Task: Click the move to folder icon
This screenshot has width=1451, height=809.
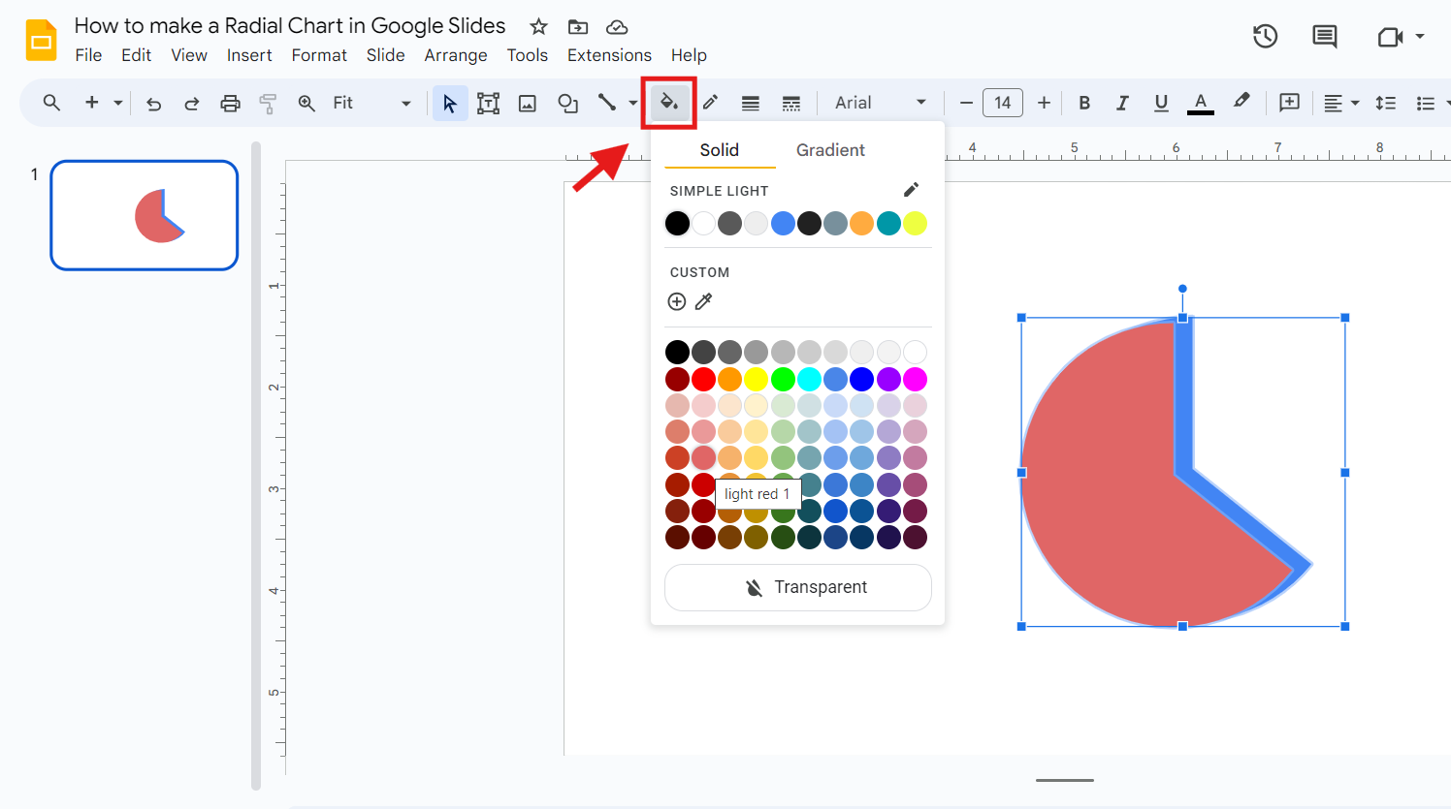Action: 578,26
